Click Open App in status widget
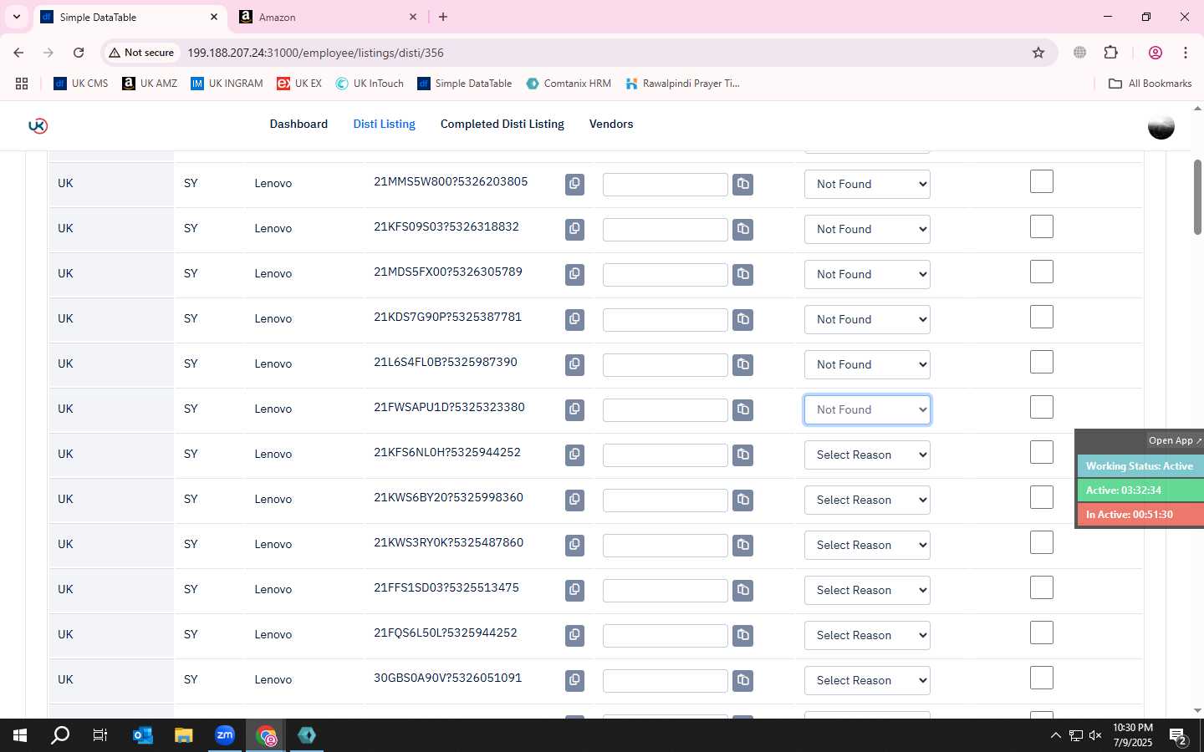The image size is (1204, 752). (1174, 440)
